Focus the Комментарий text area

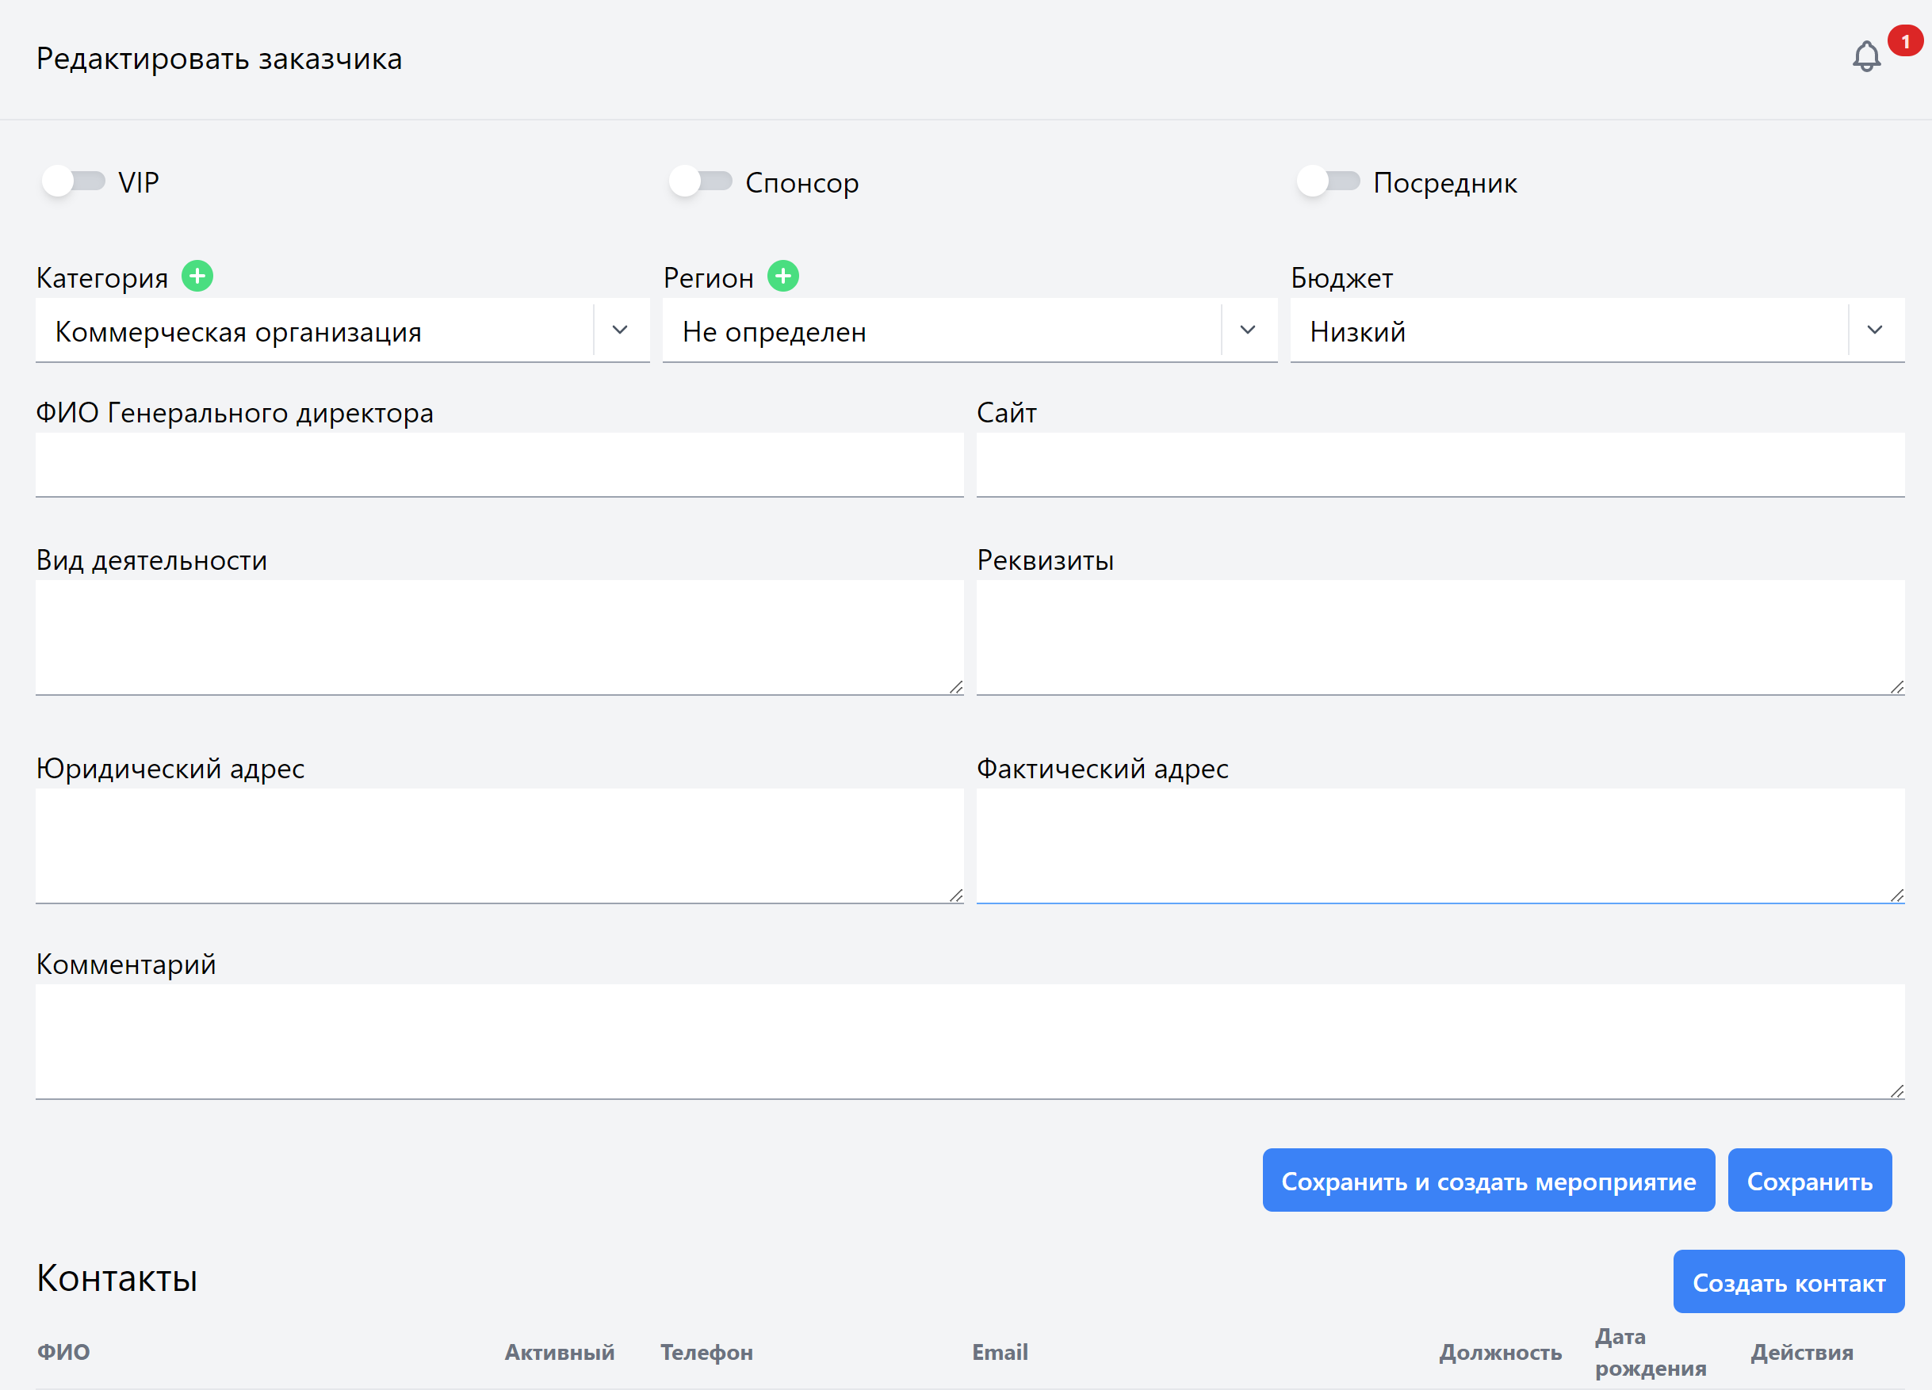pyautogui.click(x=970, y=1041)
